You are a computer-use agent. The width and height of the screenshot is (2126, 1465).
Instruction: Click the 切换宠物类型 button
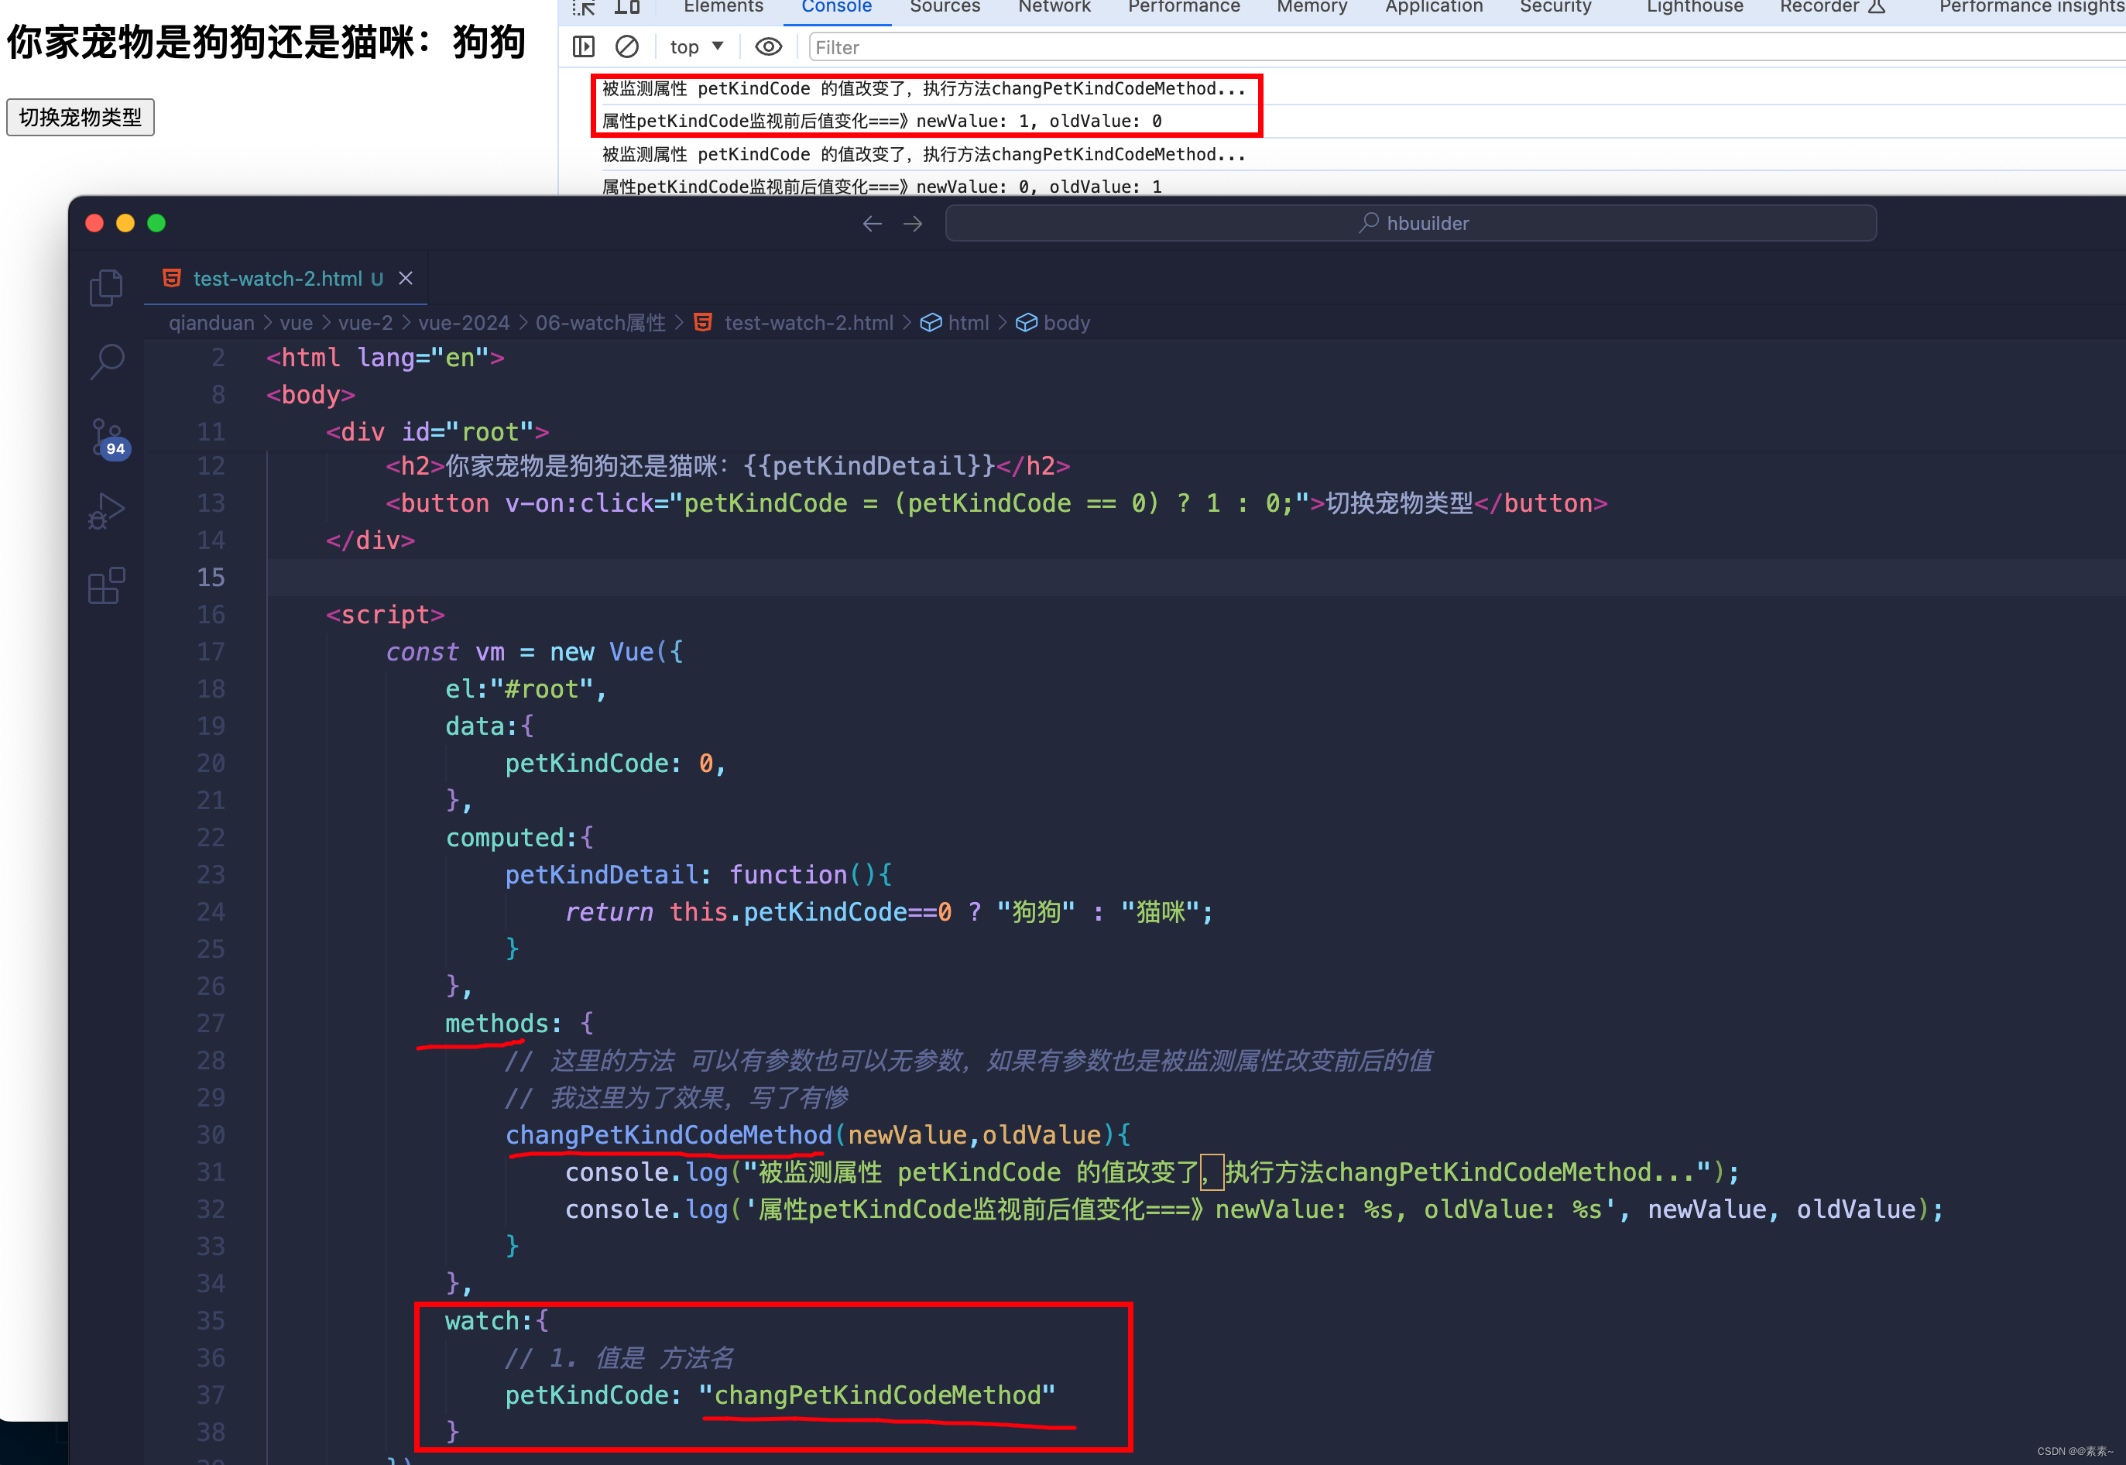(x=81, y=118)
